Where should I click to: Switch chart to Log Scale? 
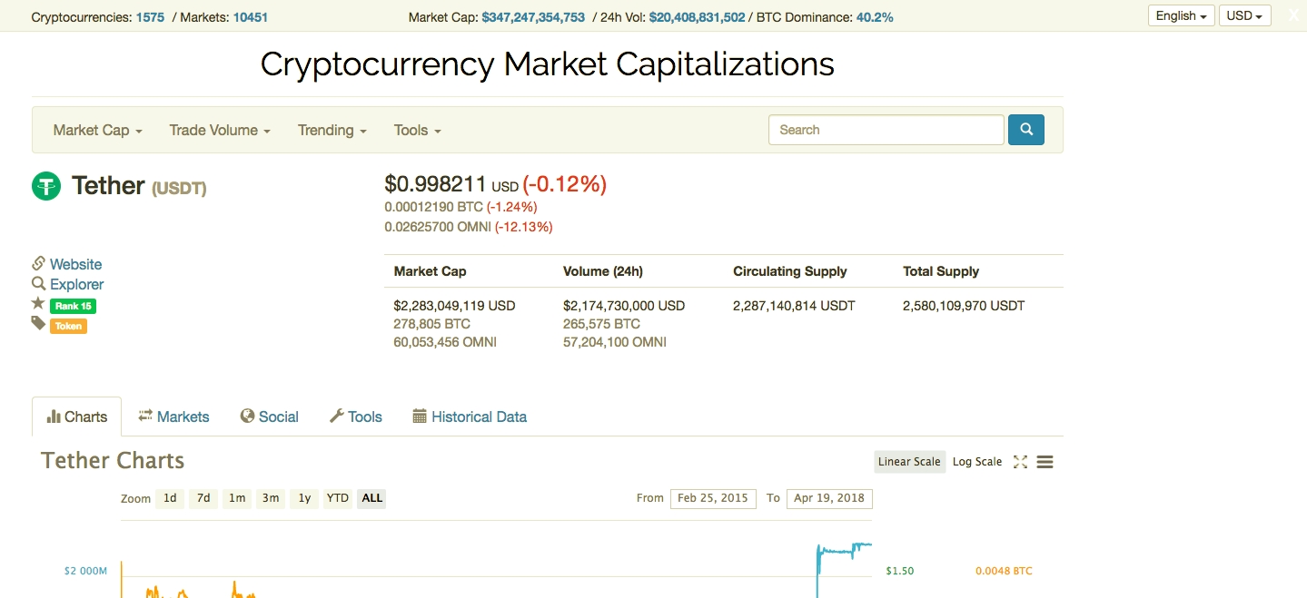coord(976,462)
